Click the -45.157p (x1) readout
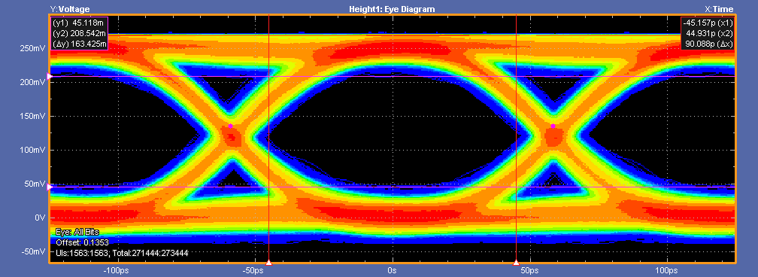The width and height of the screenshot is (758, 277). pyautogui.click(x=708, y=23)
